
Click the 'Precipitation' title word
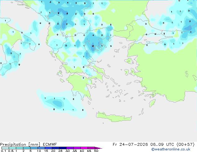coord(13,145)
